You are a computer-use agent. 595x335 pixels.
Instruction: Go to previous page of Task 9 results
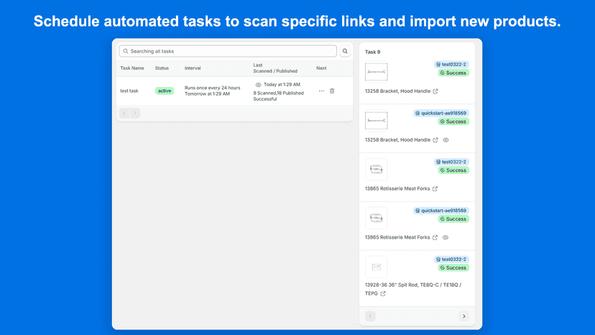tap(370, 316)
